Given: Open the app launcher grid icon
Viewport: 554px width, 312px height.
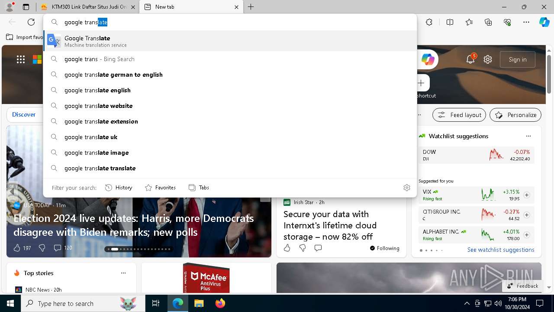Looking at the screenshot, I should click(21, 59).
